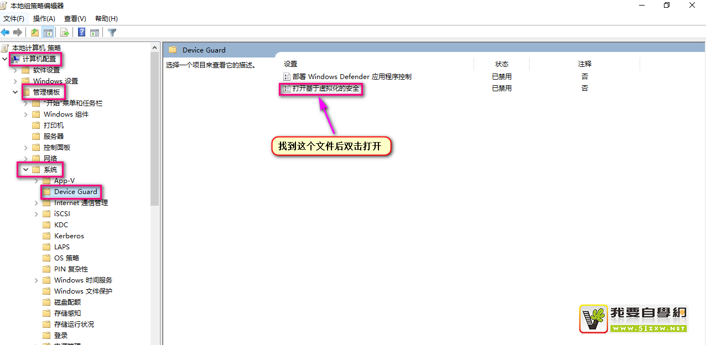Click the folder icon beside OS 策略
This screenshot has height=345, width=706.
tap(47, 258)
